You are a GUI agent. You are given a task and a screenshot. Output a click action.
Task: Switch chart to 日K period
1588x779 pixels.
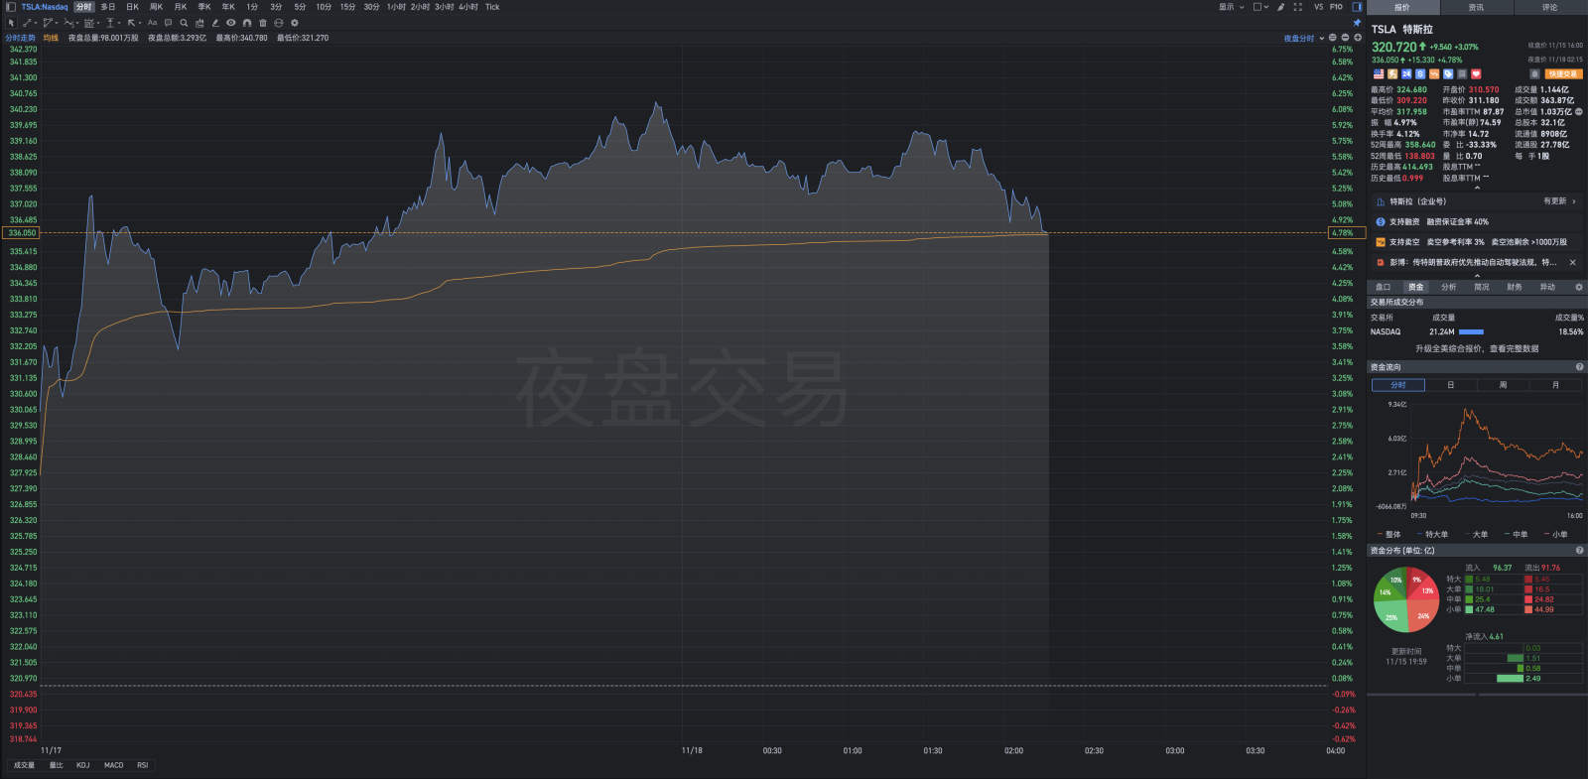click(x=132, y=7)
